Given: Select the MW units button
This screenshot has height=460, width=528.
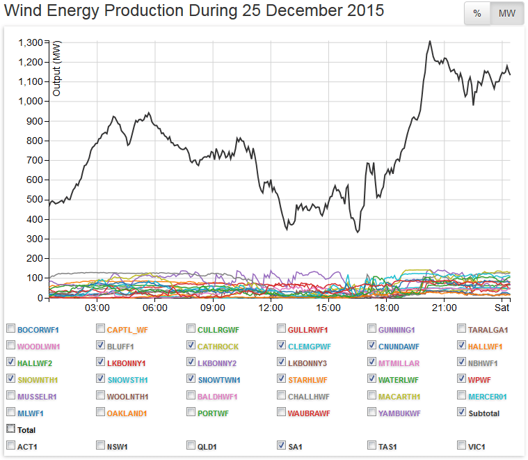Looking at the screenshot, I should 506,14.
